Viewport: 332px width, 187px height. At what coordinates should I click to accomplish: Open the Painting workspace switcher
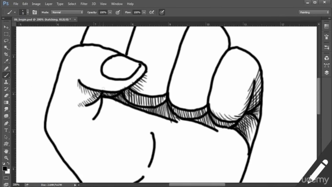coord(314,12)
